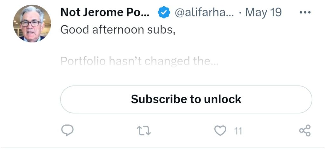Reply to the "Good afternoon subs" post

67,130
